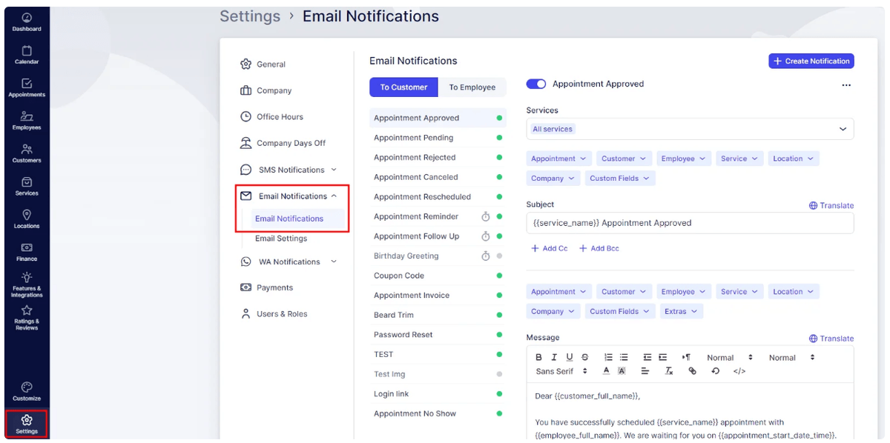
Task: Select the Appointment Pending notification
Action: 438,138
